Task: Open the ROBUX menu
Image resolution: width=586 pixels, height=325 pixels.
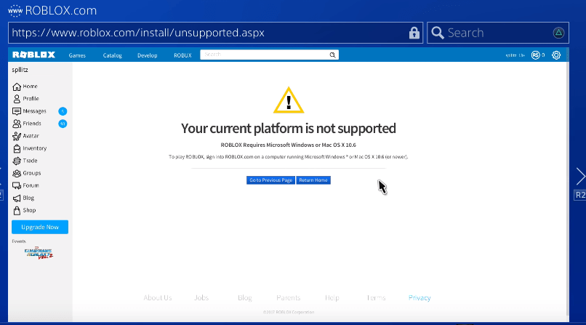Action: click(182, 55)
